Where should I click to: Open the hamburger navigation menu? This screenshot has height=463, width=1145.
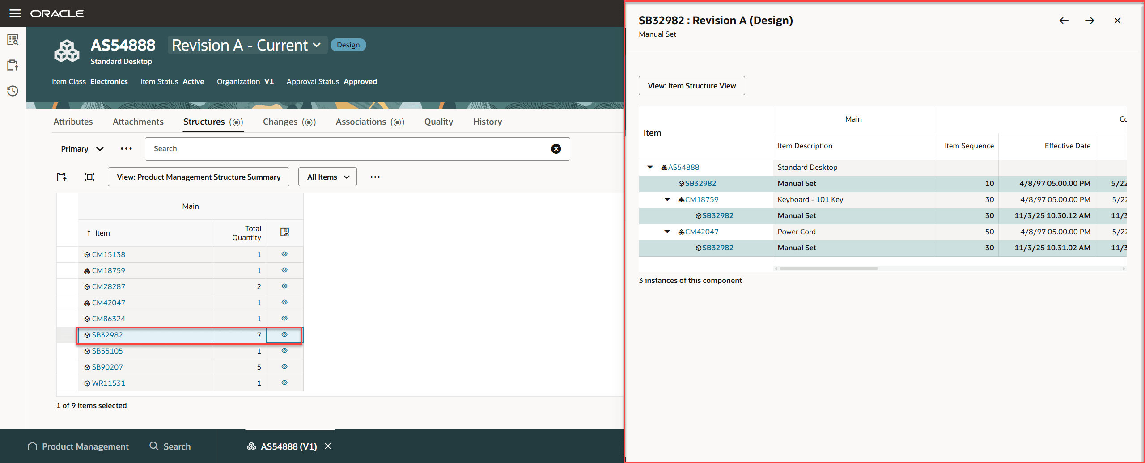tap(15, 13)
